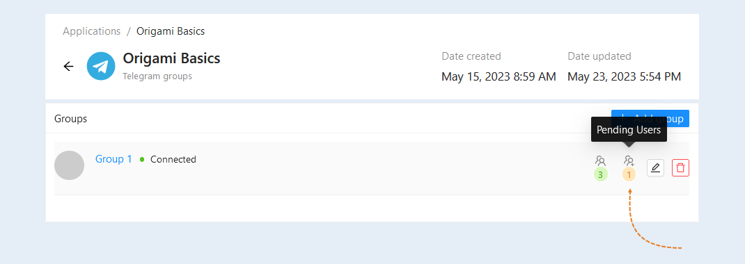Click the Origami Basics heading

click(171, 58)
